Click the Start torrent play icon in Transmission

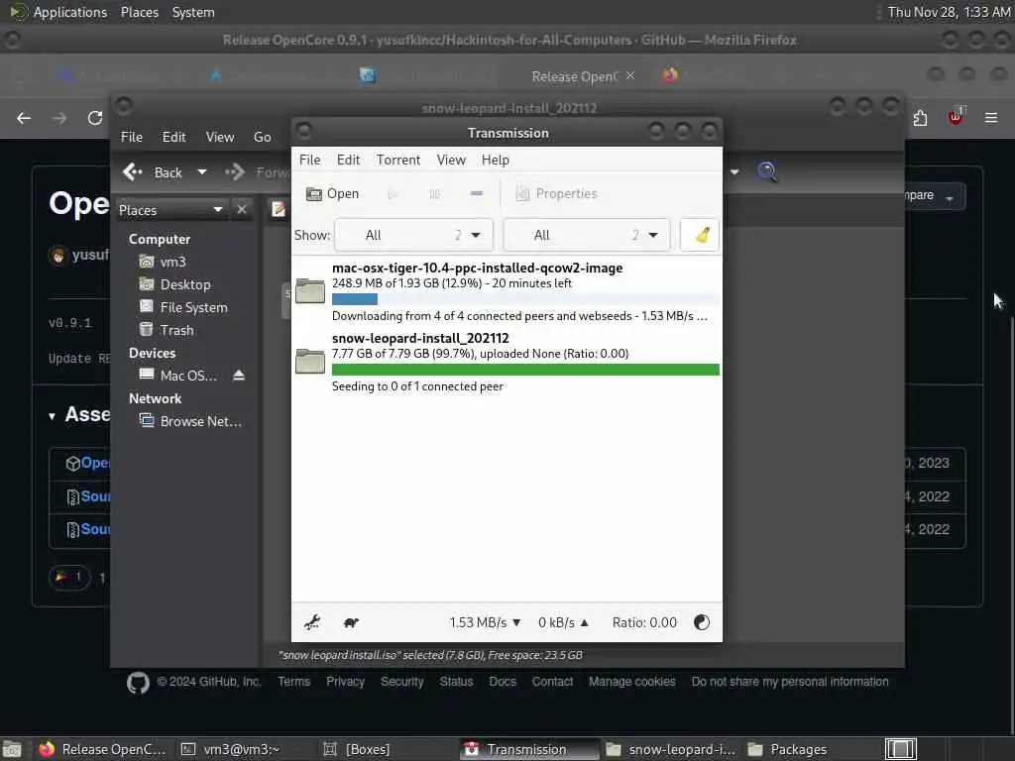(x=393, y=193)
